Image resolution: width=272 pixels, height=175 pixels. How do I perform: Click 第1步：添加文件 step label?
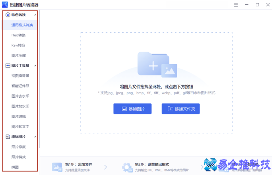(79, 164)
